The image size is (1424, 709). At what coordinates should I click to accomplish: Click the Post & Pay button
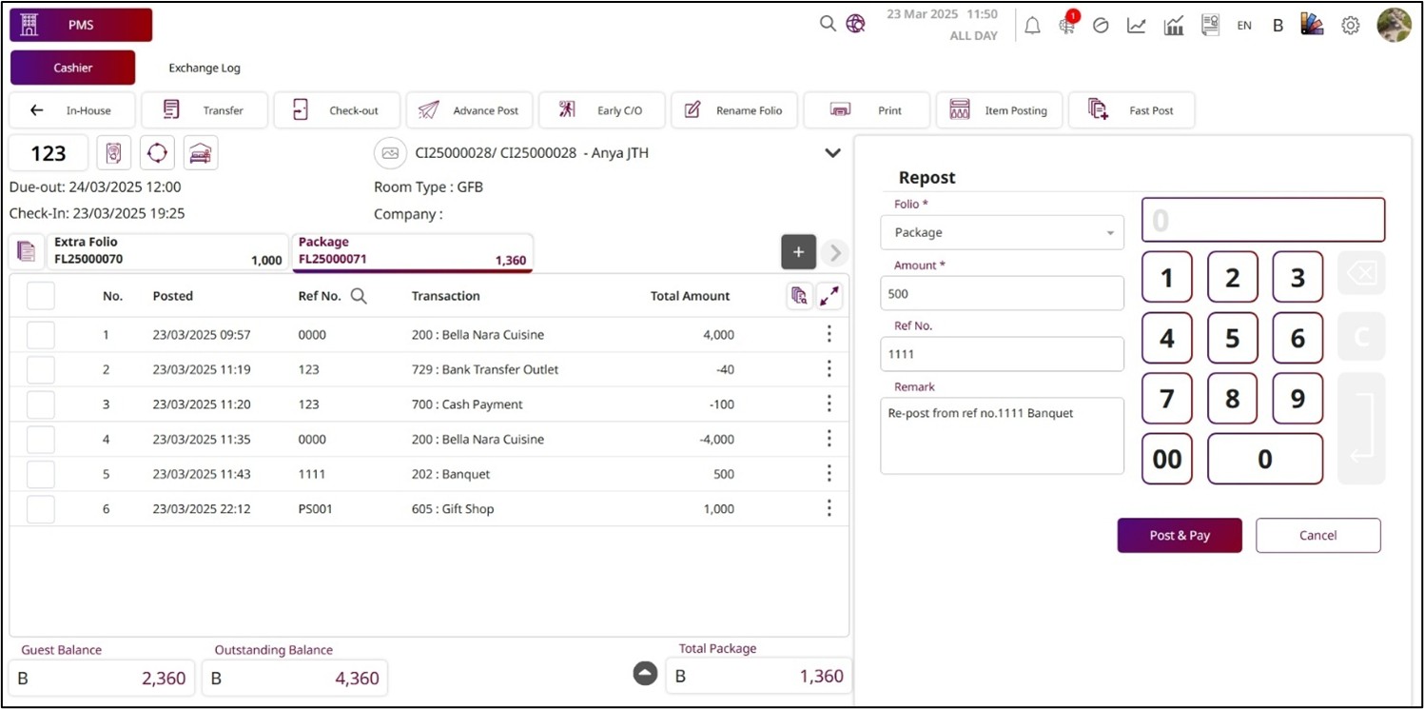pos(1179,535)
